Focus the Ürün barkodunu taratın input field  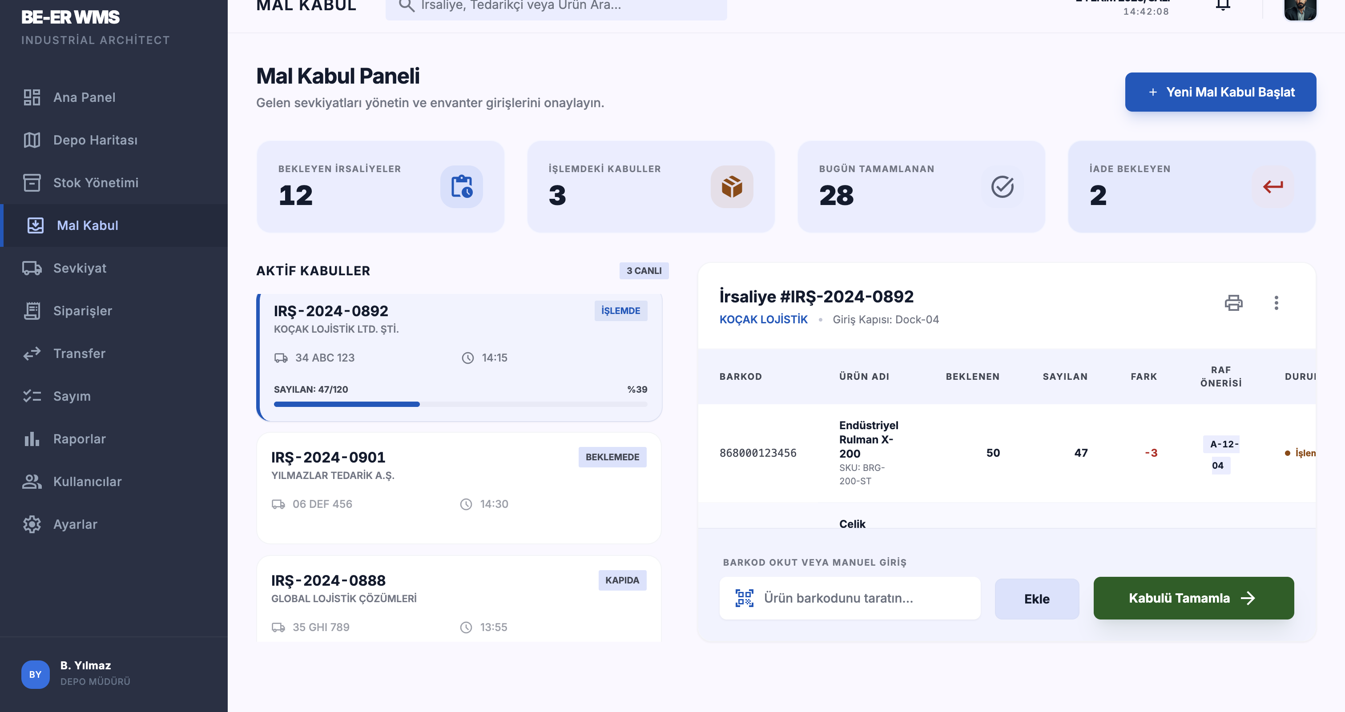point(850,598)
